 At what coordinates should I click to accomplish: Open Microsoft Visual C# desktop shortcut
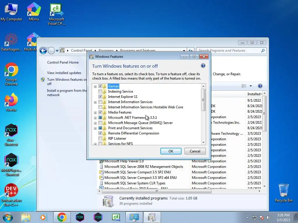[56, 15]
